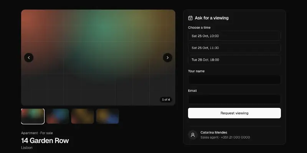Click the main property photo
Image resolution: width=307 pixels, height=153 pixels.
pyautogui.click(x=98, y=58)
